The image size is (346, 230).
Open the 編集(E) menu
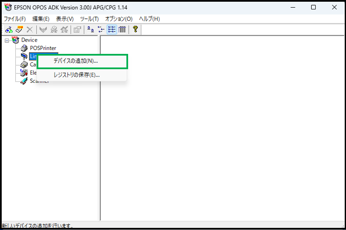click(41, 19)
